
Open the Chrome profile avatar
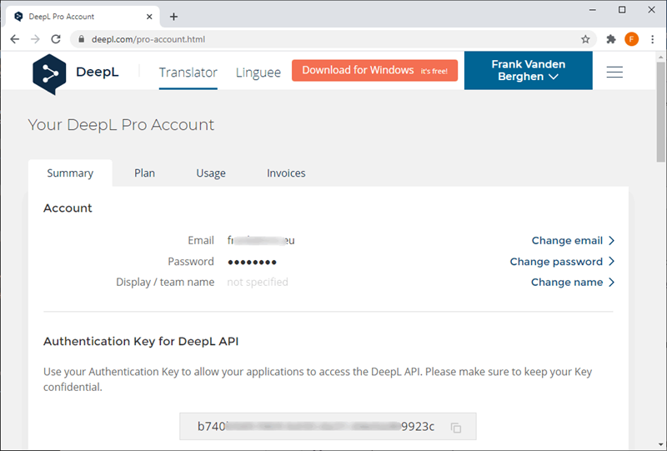(x=631, y=39)
